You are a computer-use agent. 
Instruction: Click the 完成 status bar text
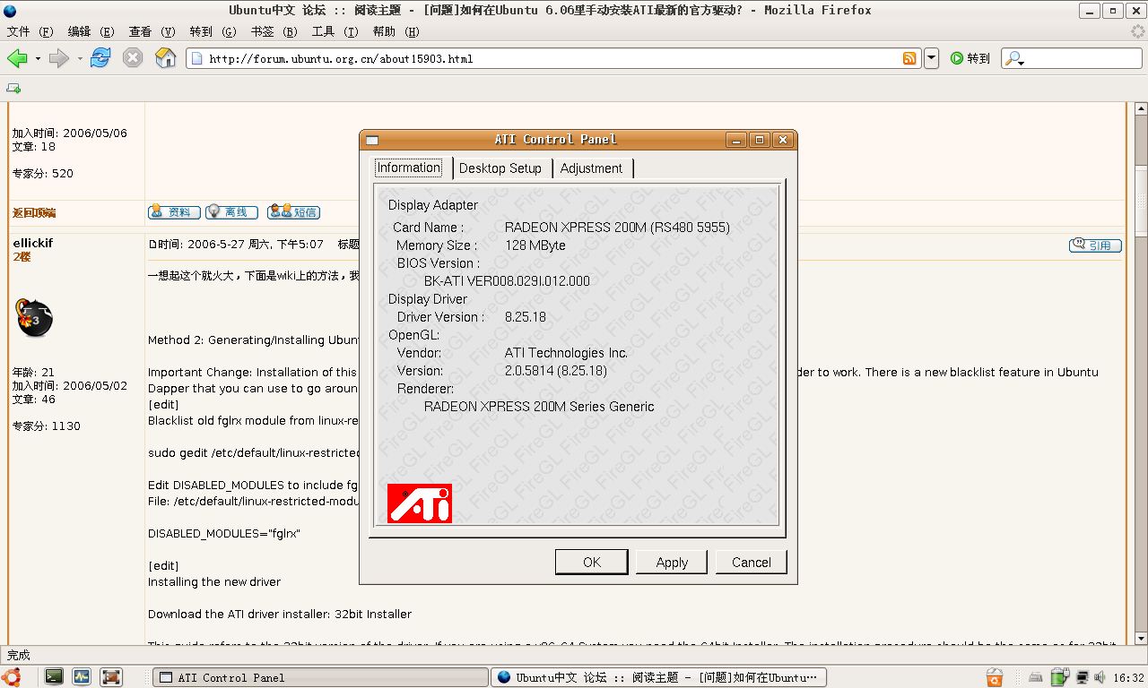(19, 655)
